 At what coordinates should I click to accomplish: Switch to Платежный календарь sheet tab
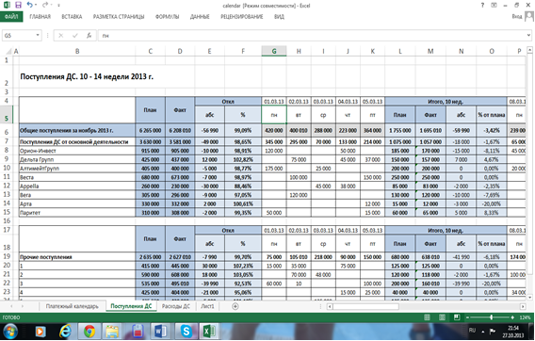coord(72,306)
